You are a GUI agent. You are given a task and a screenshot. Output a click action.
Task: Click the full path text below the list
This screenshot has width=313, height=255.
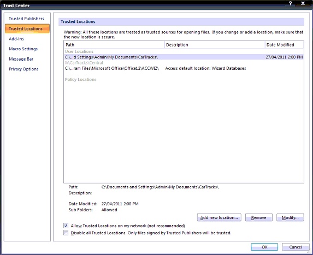click(160, 187)
